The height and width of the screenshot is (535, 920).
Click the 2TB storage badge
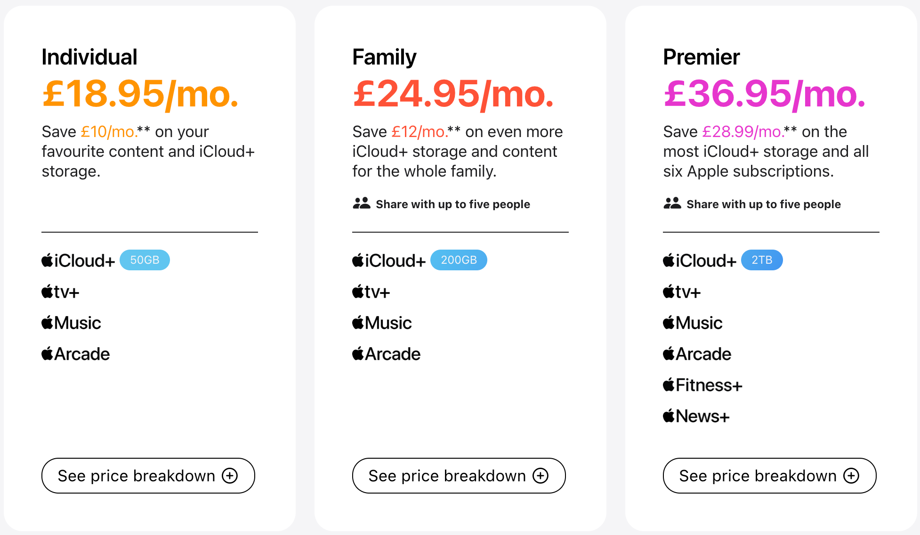(x=762, y=260)
